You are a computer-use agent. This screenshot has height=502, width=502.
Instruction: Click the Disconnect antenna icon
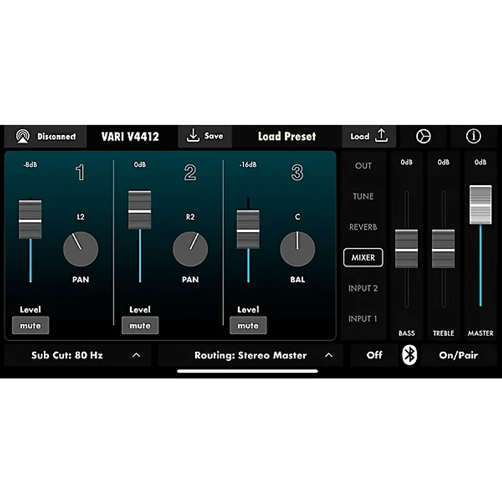tap(22, 136)
